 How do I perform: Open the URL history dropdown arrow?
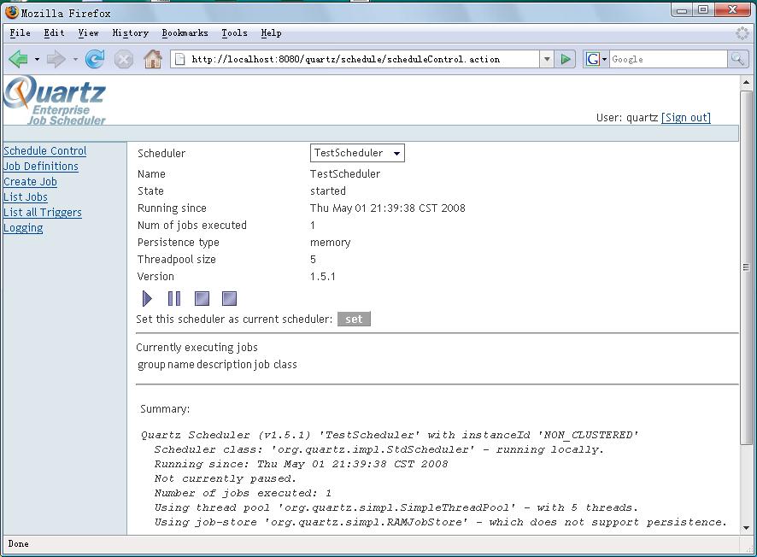[547, 59]
